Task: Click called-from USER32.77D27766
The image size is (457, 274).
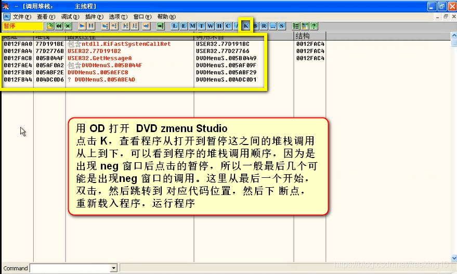Action: click(223, 51)
